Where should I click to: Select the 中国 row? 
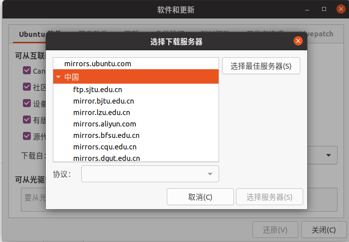(x=136, y=77)
